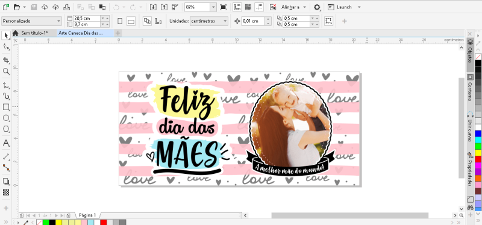
Task: Select the Shape tool
Action: tap(6, 47)
